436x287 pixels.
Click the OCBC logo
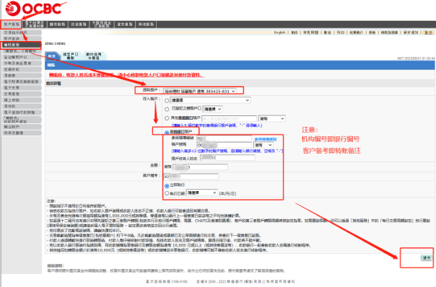pos(33,9)
